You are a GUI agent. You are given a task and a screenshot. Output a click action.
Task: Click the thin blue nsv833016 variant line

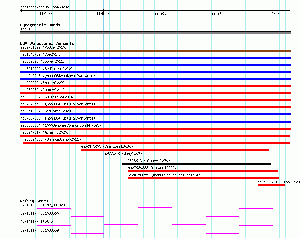point(196,157)
